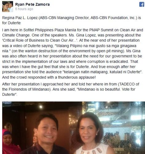Click the 'Sofitel Philippines Plaza Manila' text

point(50,30)
